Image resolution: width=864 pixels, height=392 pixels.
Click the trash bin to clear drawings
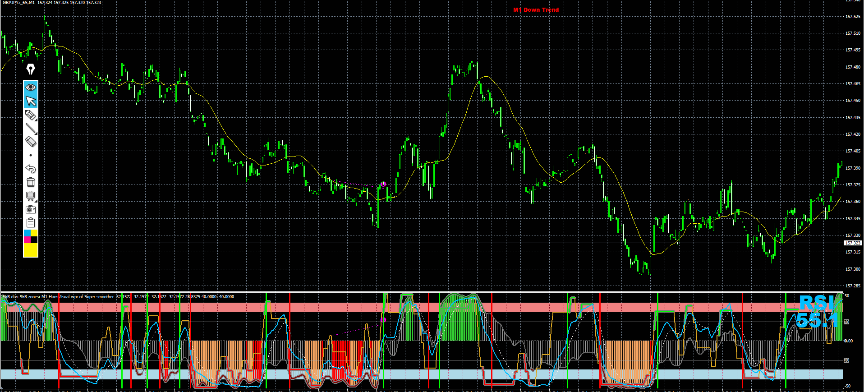[31, 182]
